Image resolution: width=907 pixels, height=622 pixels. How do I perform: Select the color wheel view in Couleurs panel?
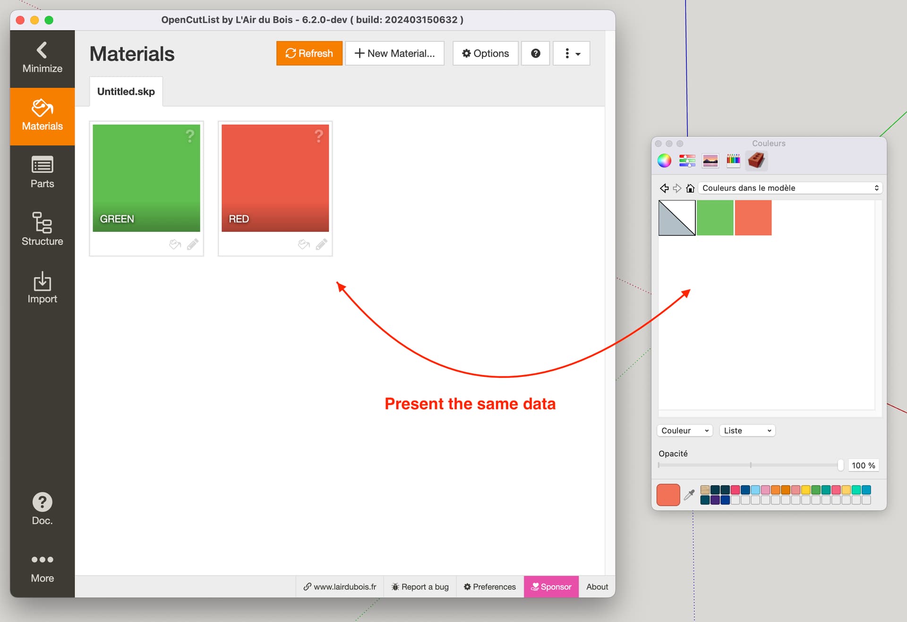664,161
